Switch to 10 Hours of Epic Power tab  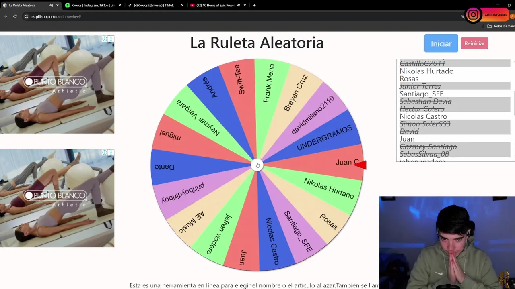(x=215, y=5)
